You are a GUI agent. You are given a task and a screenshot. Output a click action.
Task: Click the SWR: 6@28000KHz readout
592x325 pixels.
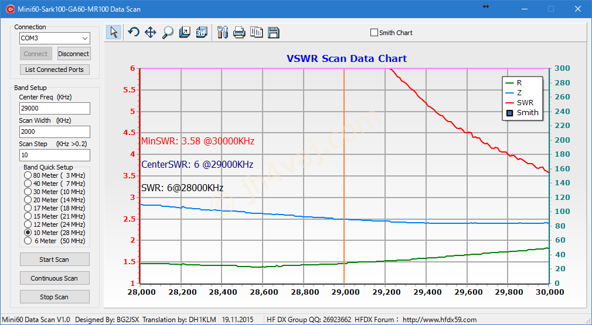tap(182, 188)
